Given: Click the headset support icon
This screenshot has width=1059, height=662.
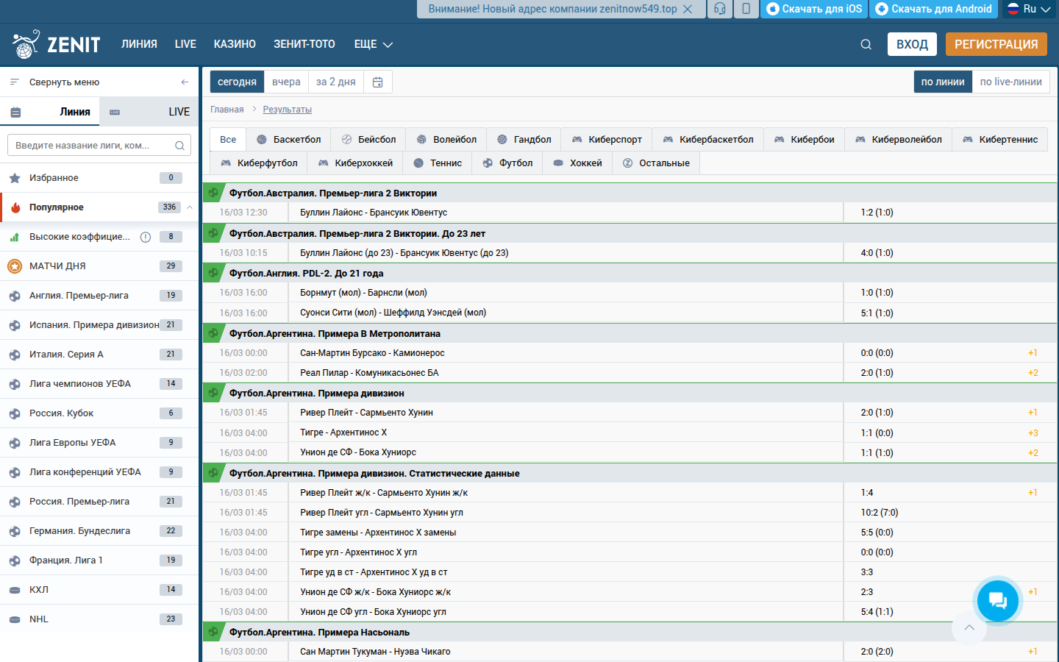Looking at the screenshot, I should coord(719,9).
